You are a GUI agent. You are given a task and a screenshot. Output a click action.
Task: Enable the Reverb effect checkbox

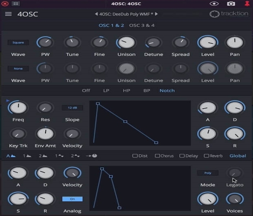[x=207, y=156]
